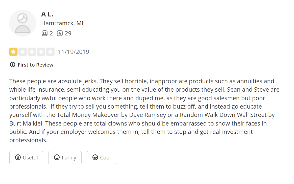Screen dimensions: 294x184
Task: Click the friends count icon
Action: [44, 33]
